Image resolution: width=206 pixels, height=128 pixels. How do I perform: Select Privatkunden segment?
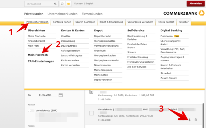(34, 14)
